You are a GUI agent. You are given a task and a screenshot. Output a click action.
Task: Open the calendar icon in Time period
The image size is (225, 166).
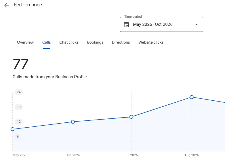(x=126, y=24)
